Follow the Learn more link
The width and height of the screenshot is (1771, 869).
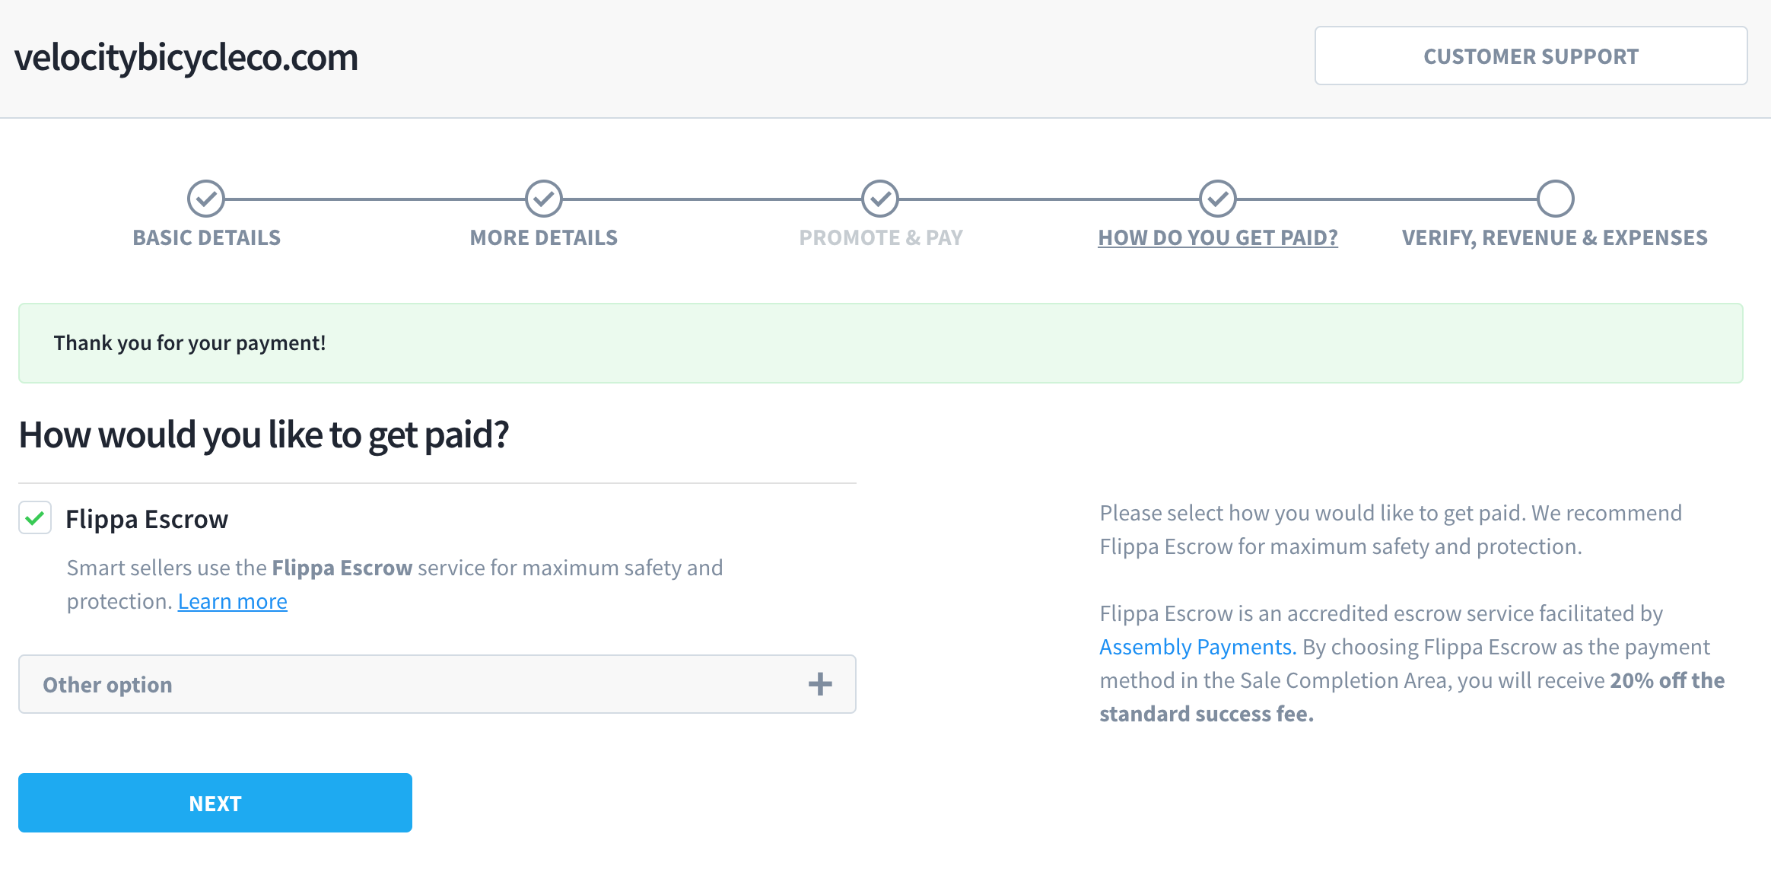pyautogui.click(x=233, y=601)
